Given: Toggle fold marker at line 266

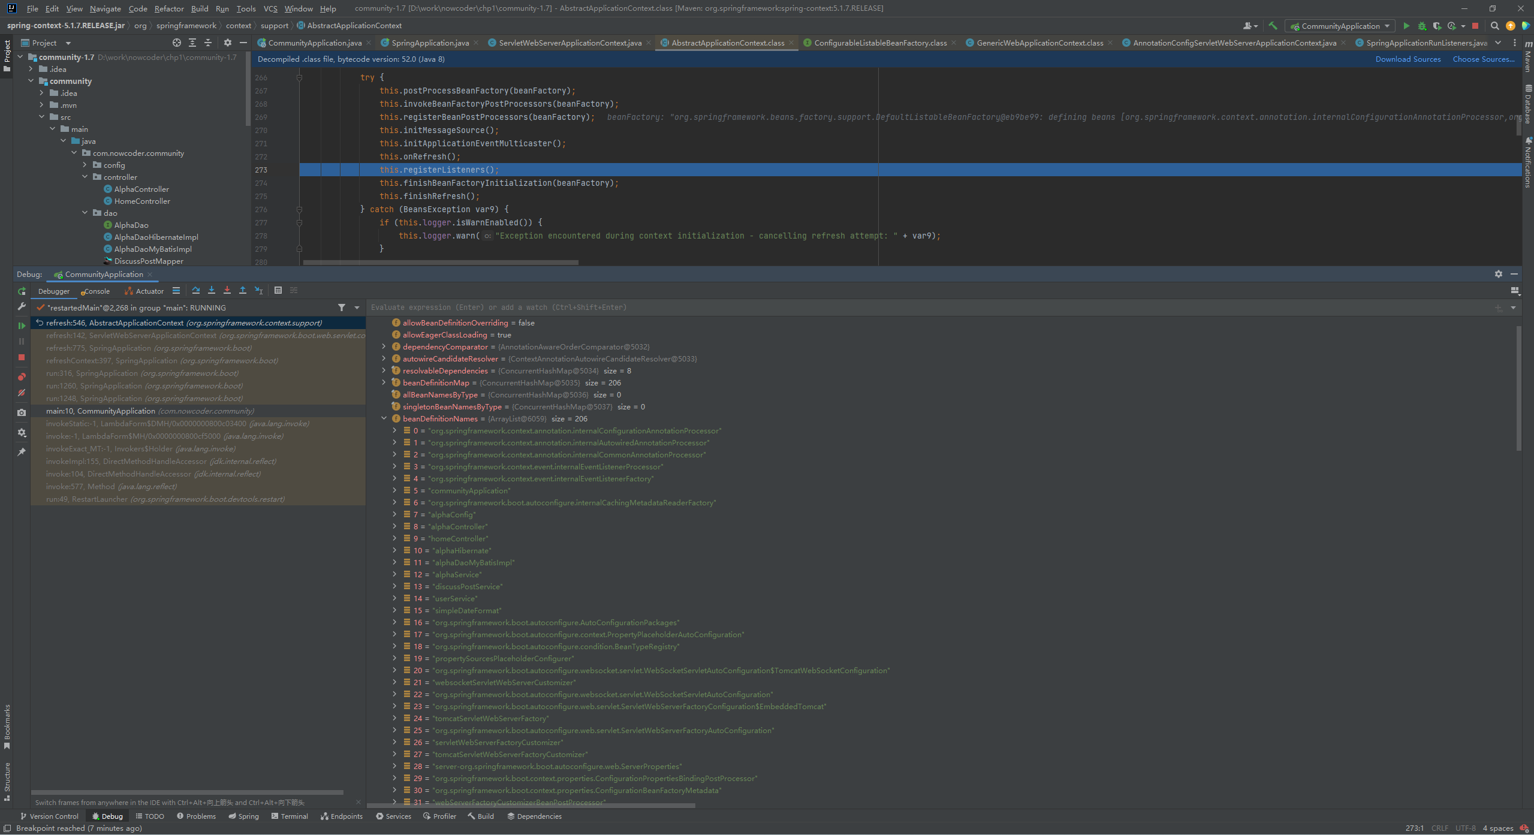Looking at the screenshot, I should (299, 77).
